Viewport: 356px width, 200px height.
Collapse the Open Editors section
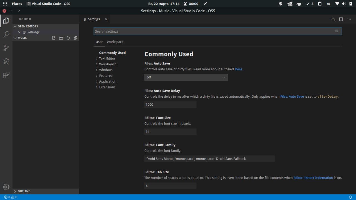[46, 26]
